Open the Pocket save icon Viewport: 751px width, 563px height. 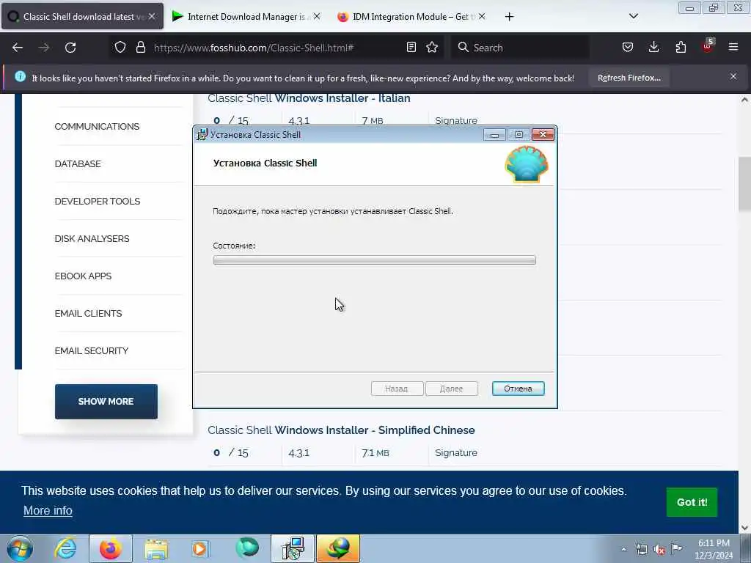tap(628, 47)
